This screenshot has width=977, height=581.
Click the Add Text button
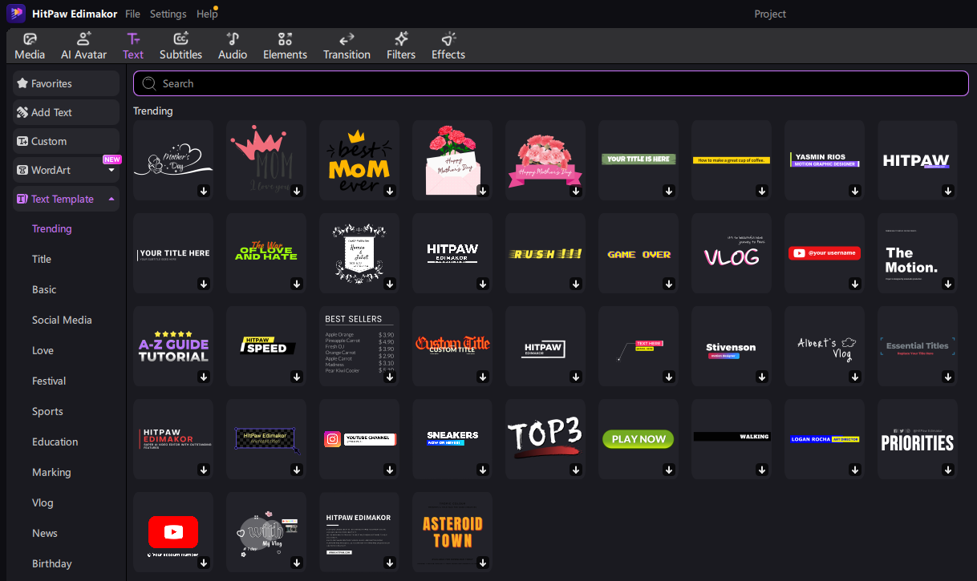[x=66, y=112]
